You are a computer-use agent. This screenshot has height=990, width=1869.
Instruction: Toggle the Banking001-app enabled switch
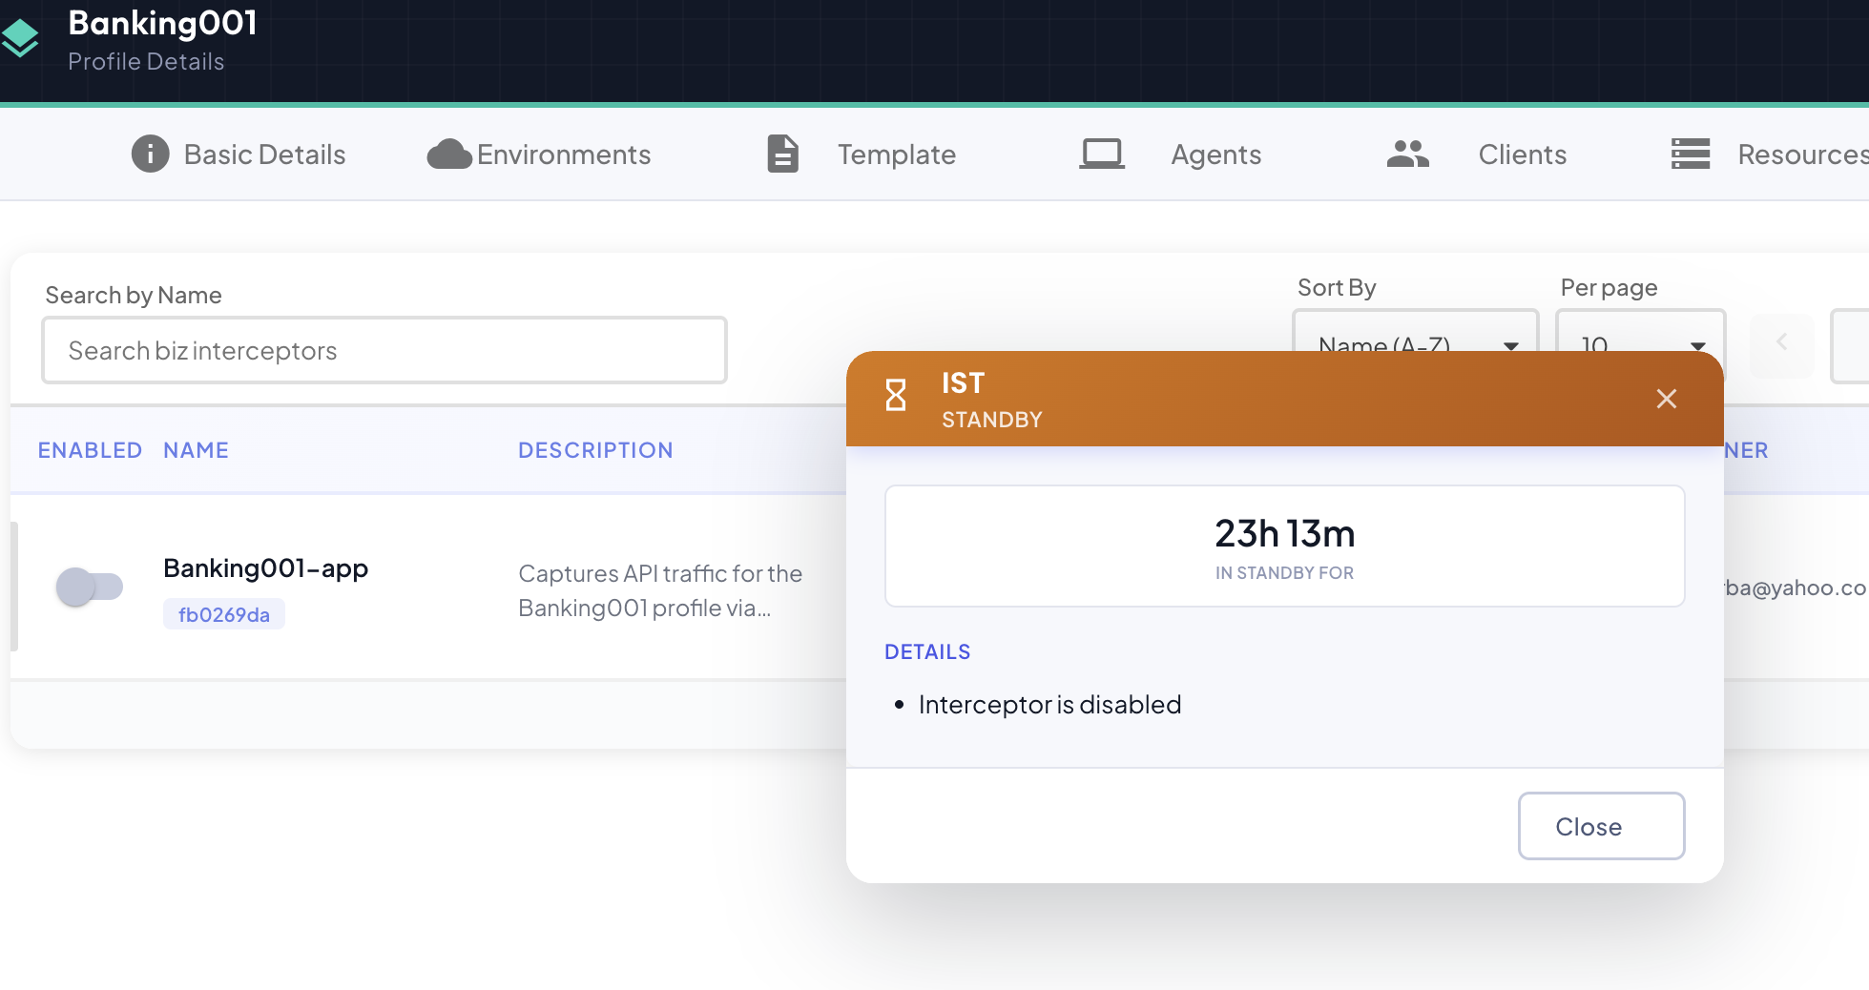coord(90,587)
